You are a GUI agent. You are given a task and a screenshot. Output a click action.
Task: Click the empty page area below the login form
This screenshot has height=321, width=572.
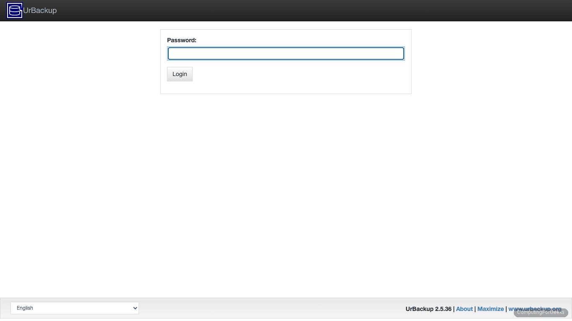click(286, 188)
